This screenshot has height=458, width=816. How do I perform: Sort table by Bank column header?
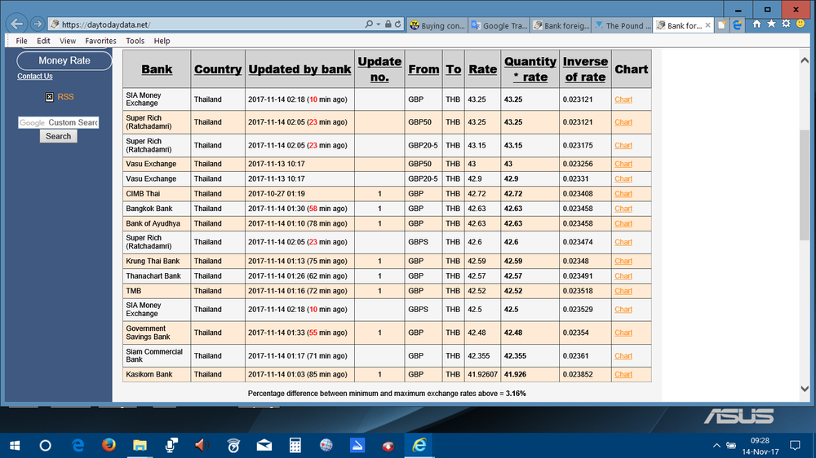coord(157,69)
